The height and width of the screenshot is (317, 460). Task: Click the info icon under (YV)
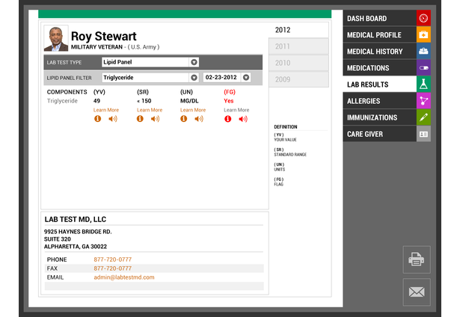pyautogui.click(x=98, y=119)
